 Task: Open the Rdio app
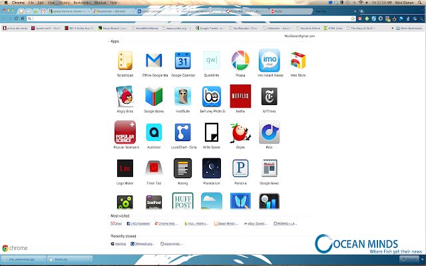(269, 132)
